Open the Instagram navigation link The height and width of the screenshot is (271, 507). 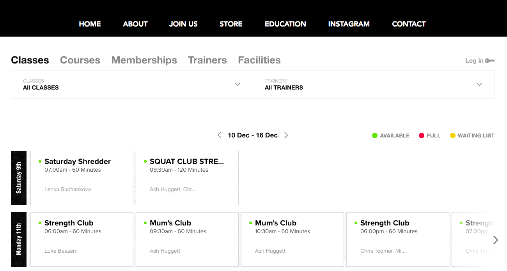(x=349, y=24)
